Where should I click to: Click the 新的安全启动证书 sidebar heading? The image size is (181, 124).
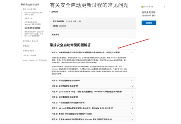point(30,5)
